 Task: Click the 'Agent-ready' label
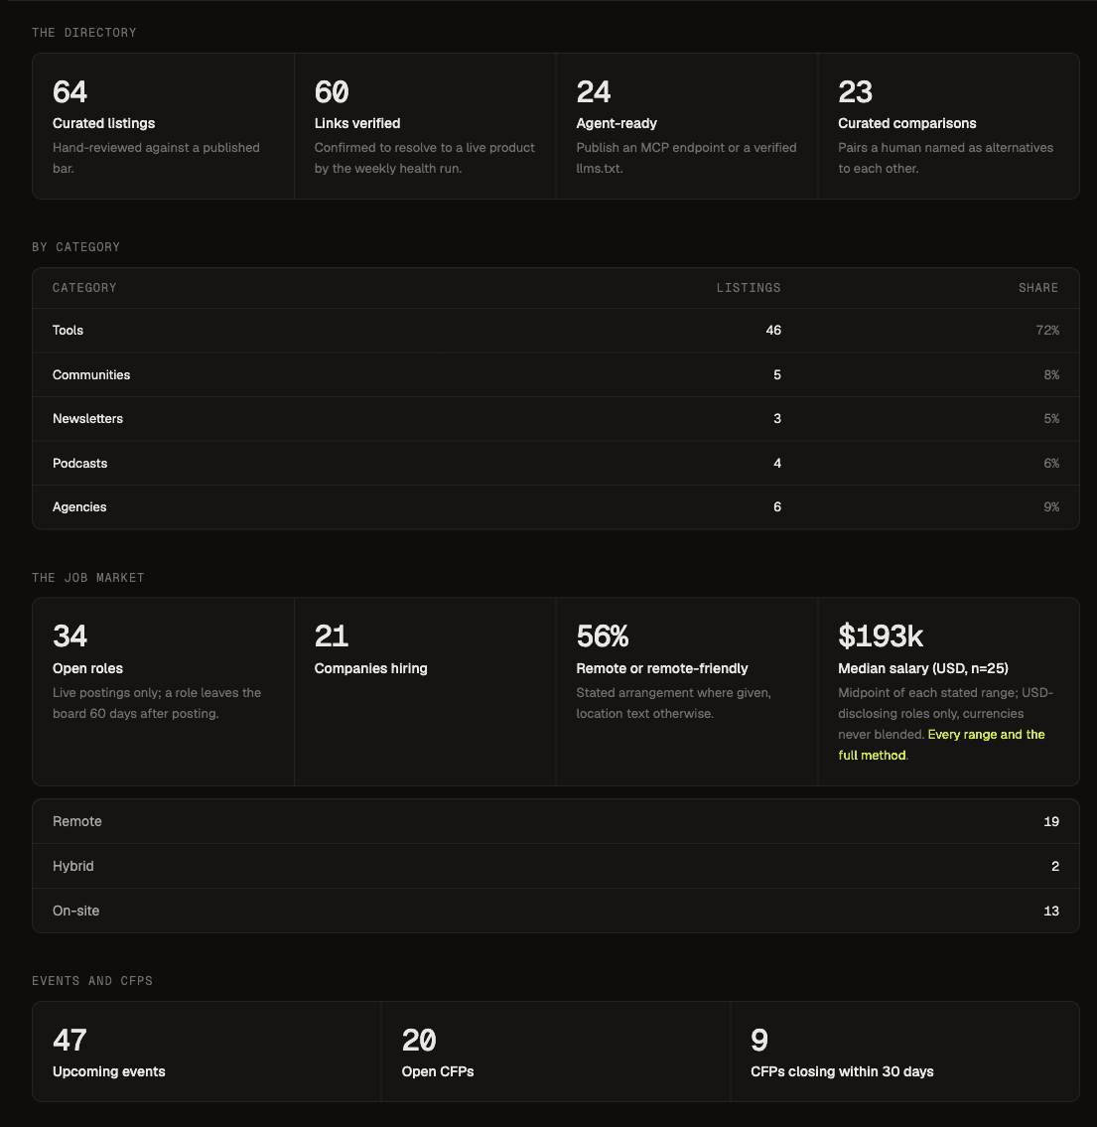(x=617, y=124)
